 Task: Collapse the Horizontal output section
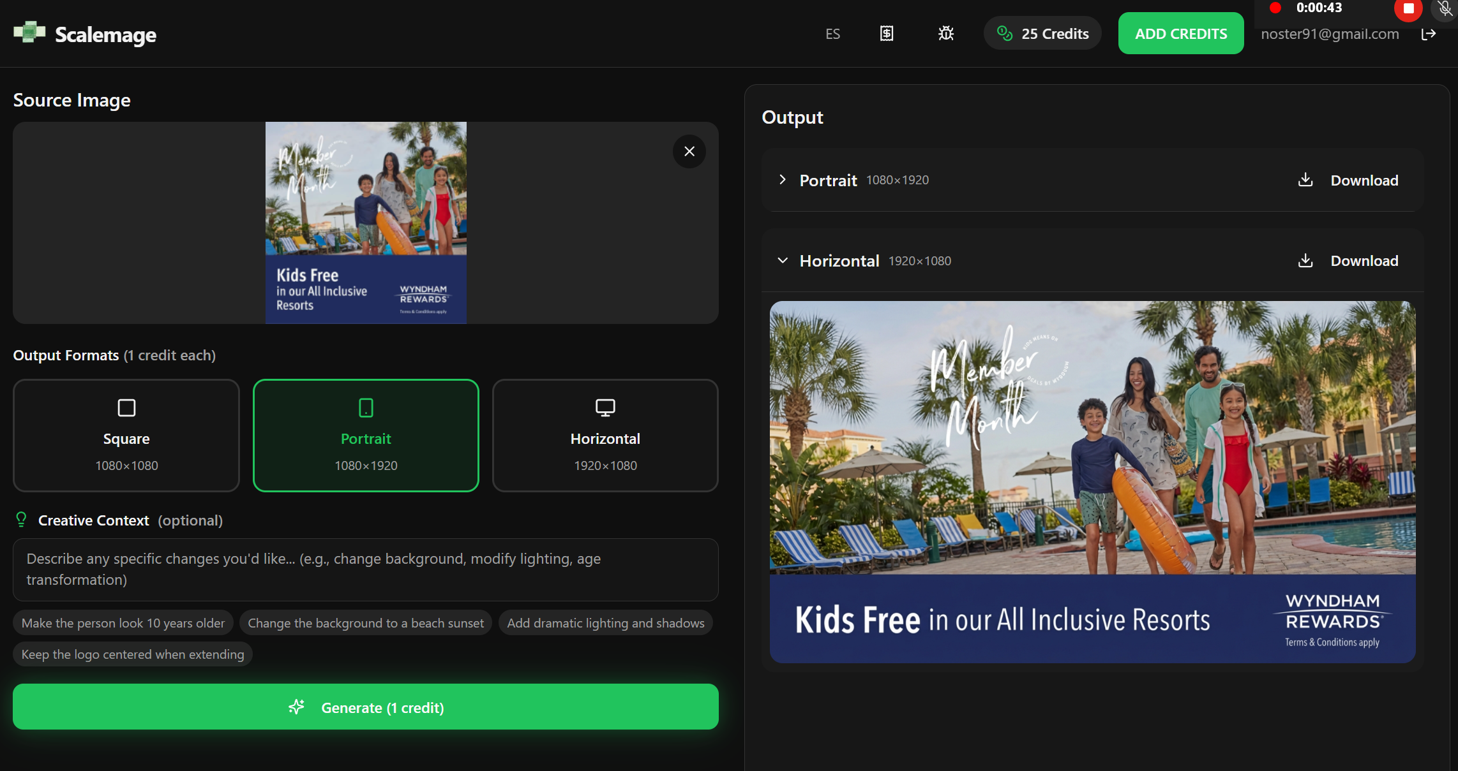click(x=783, y=260)
